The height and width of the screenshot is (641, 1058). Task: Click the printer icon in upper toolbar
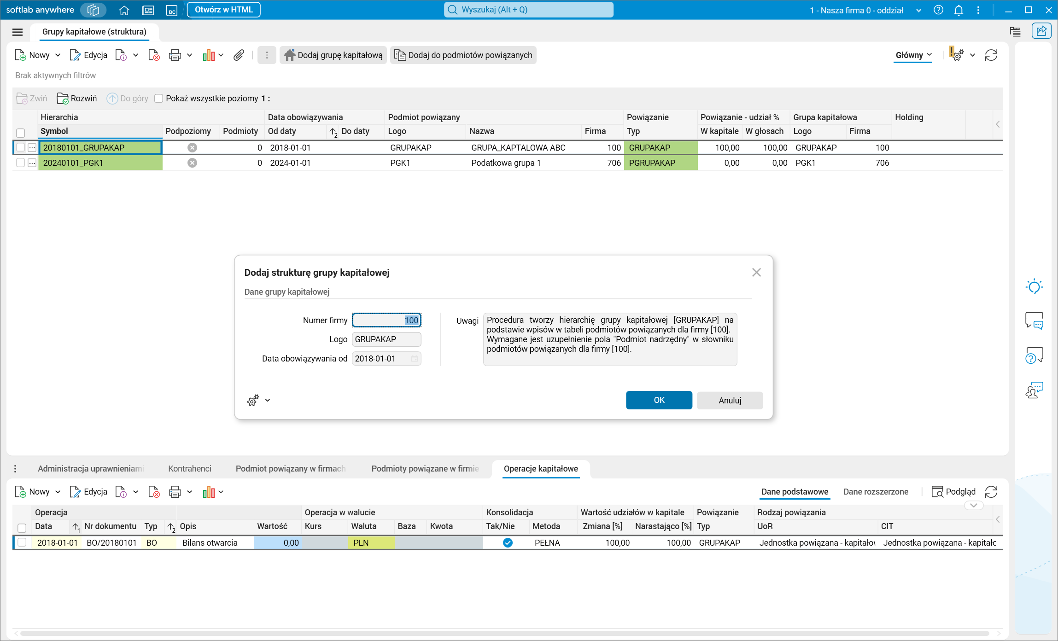click(175, 55)
